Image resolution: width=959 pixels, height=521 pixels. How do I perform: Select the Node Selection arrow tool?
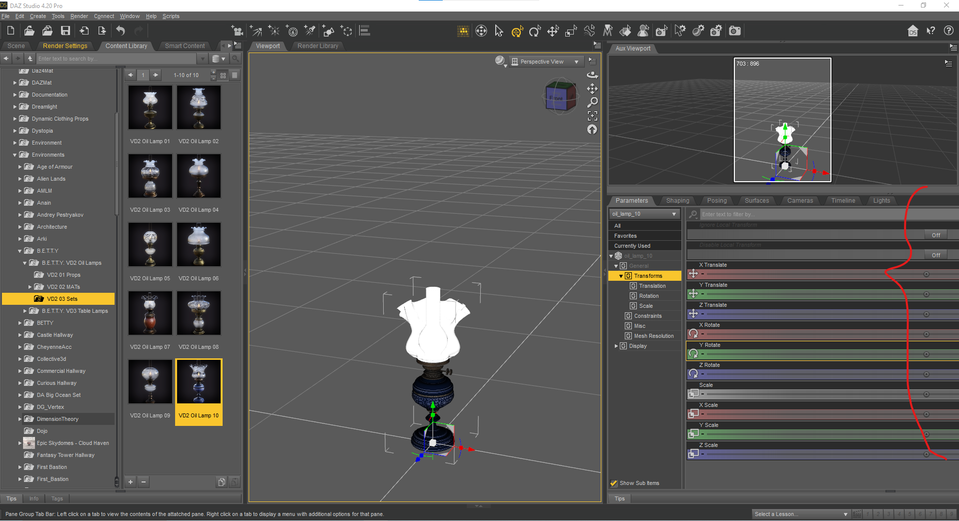(499, 31)
